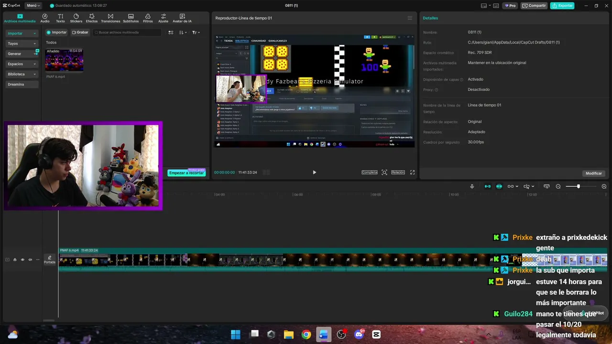
Task: Zoom in the timeline
Action: 604,186
